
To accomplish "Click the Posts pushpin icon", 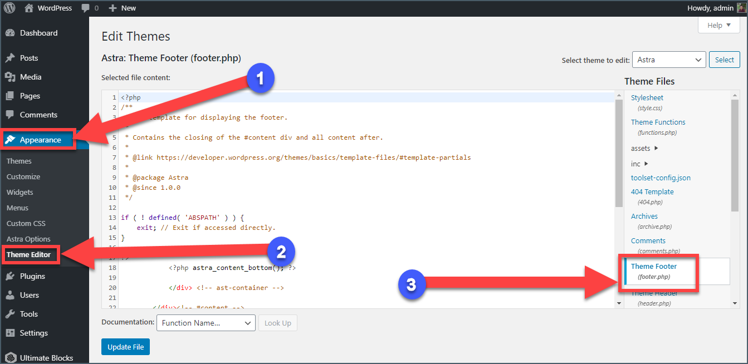I will (x=10, y=58).
